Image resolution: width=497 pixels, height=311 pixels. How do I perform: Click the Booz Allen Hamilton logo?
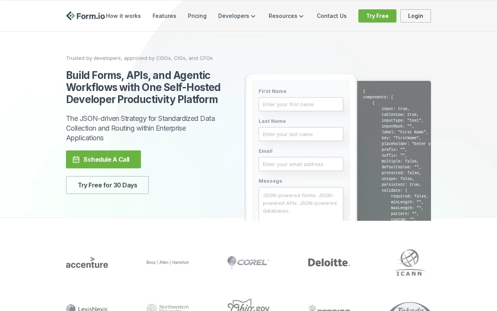pyautogui.click(x=168, y=262)
